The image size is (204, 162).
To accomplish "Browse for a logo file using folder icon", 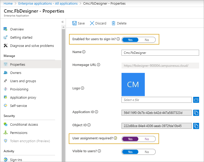I will click(196, 100).
